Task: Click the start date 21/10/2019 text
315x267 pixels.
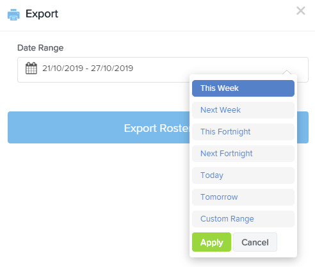Action: [x=63, y=69]
